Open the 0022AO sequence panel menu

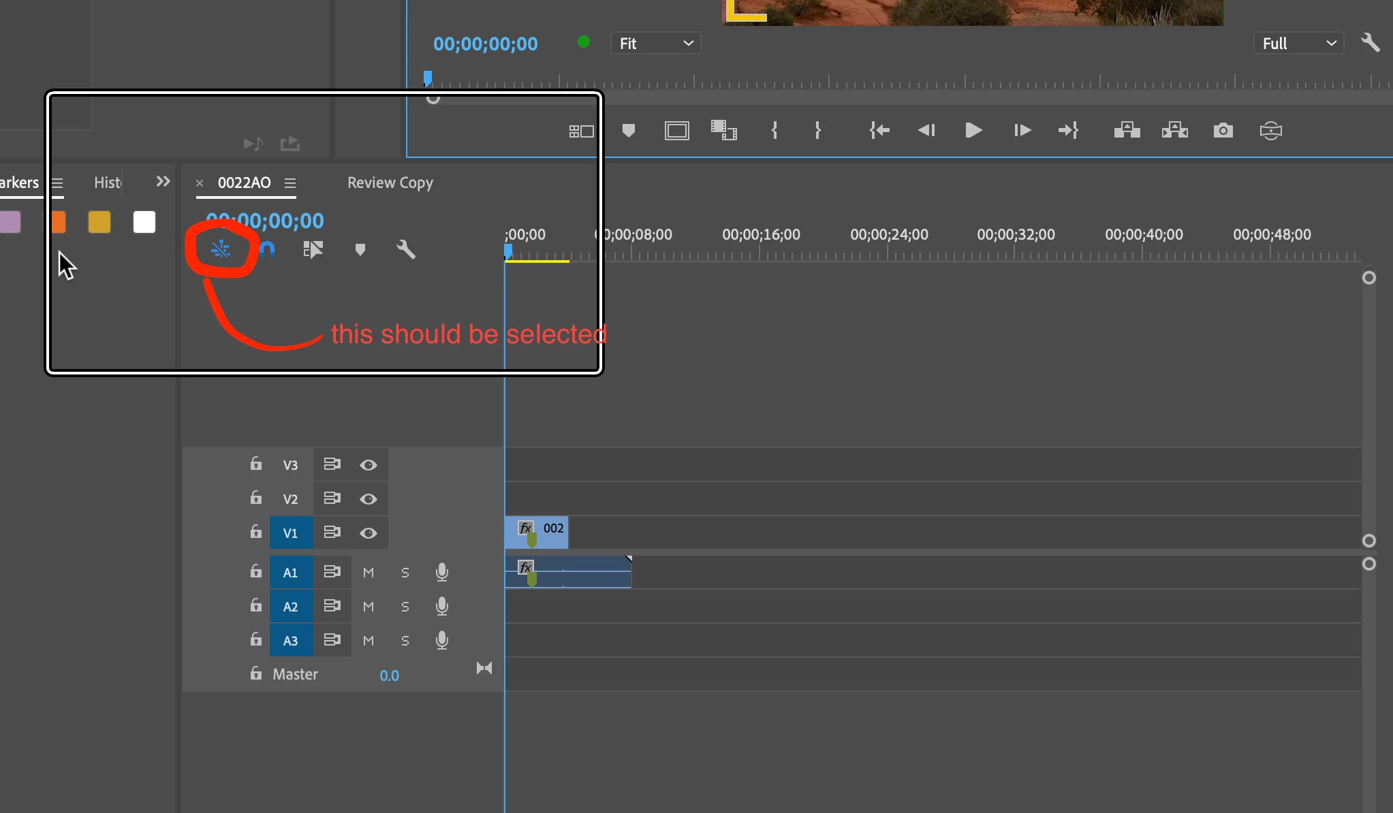290,183
